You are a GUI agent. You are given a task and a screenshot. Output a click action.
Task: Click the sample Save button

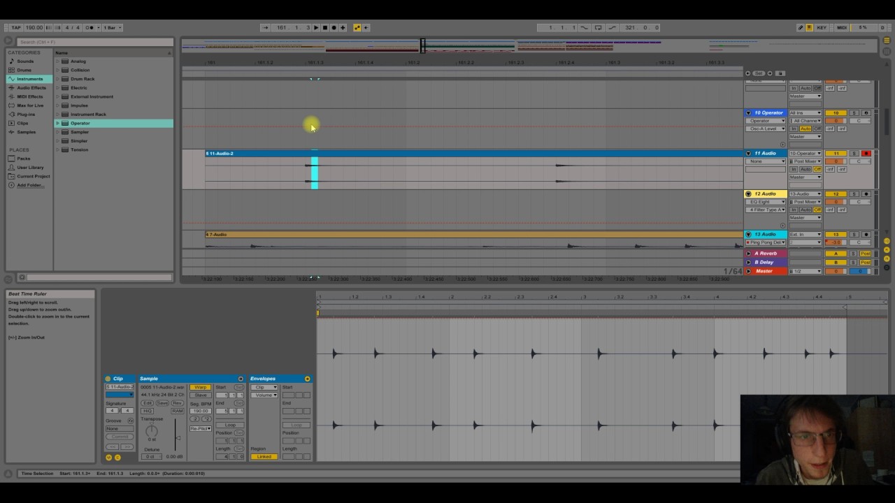point(162,403)
